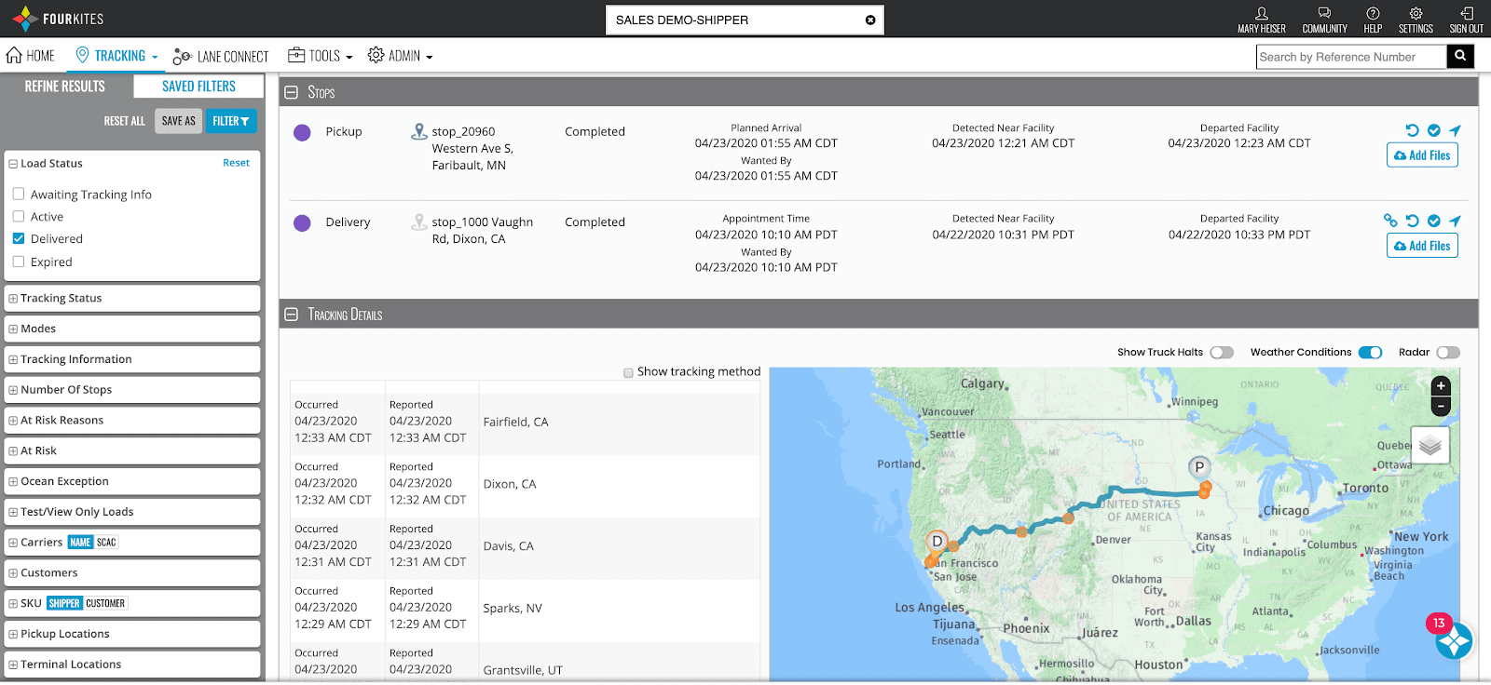
Task: Focus the Search by Reference Number field
Action: 1351,57
